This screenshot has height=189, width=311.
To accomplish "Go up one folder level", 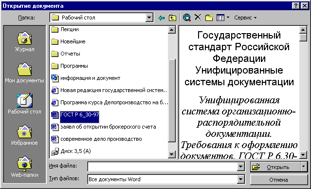I will click(172, 18).
